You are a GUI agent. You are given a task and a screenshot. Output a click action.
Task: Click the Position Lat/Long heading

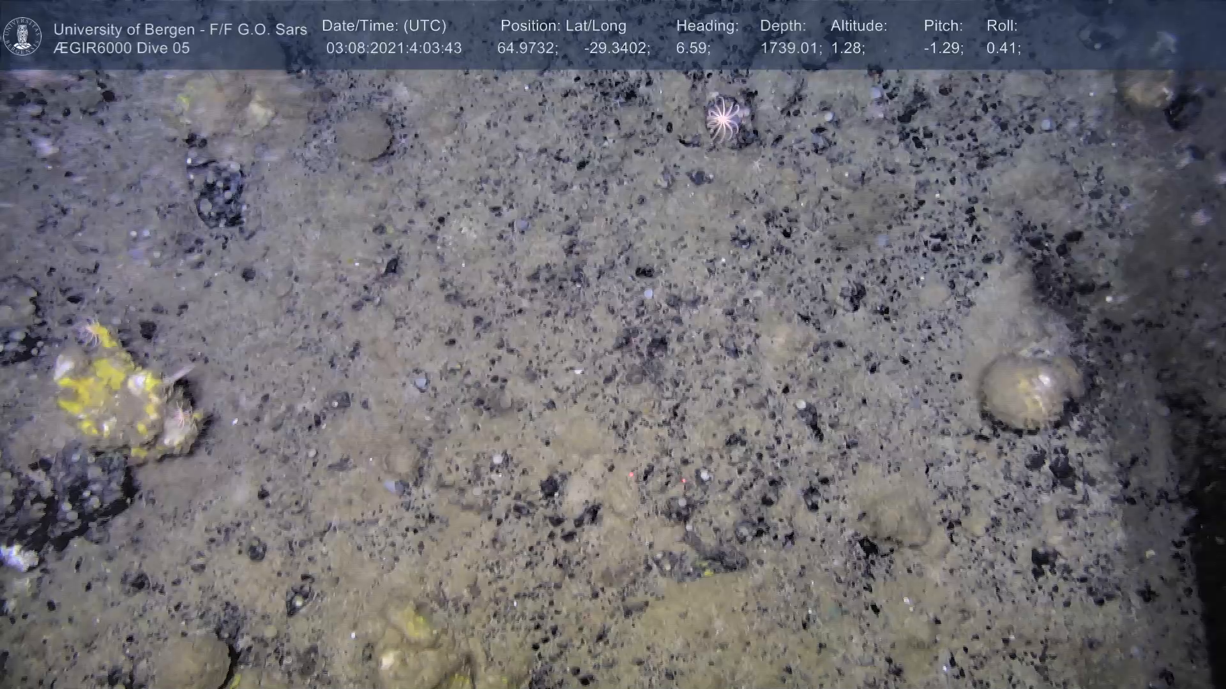[563, 26]
